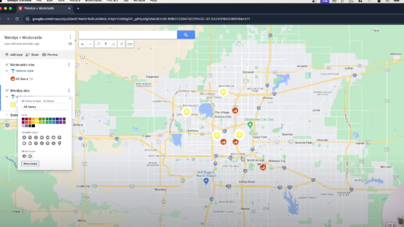Viewport: 404px width, 227px height.
Task: Pick the map pin marker icon
Action: (x=60, y=143)
